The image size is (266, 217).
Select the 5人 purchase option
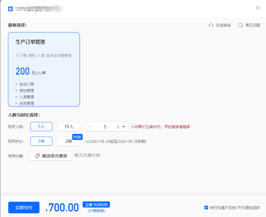[41, 127]
